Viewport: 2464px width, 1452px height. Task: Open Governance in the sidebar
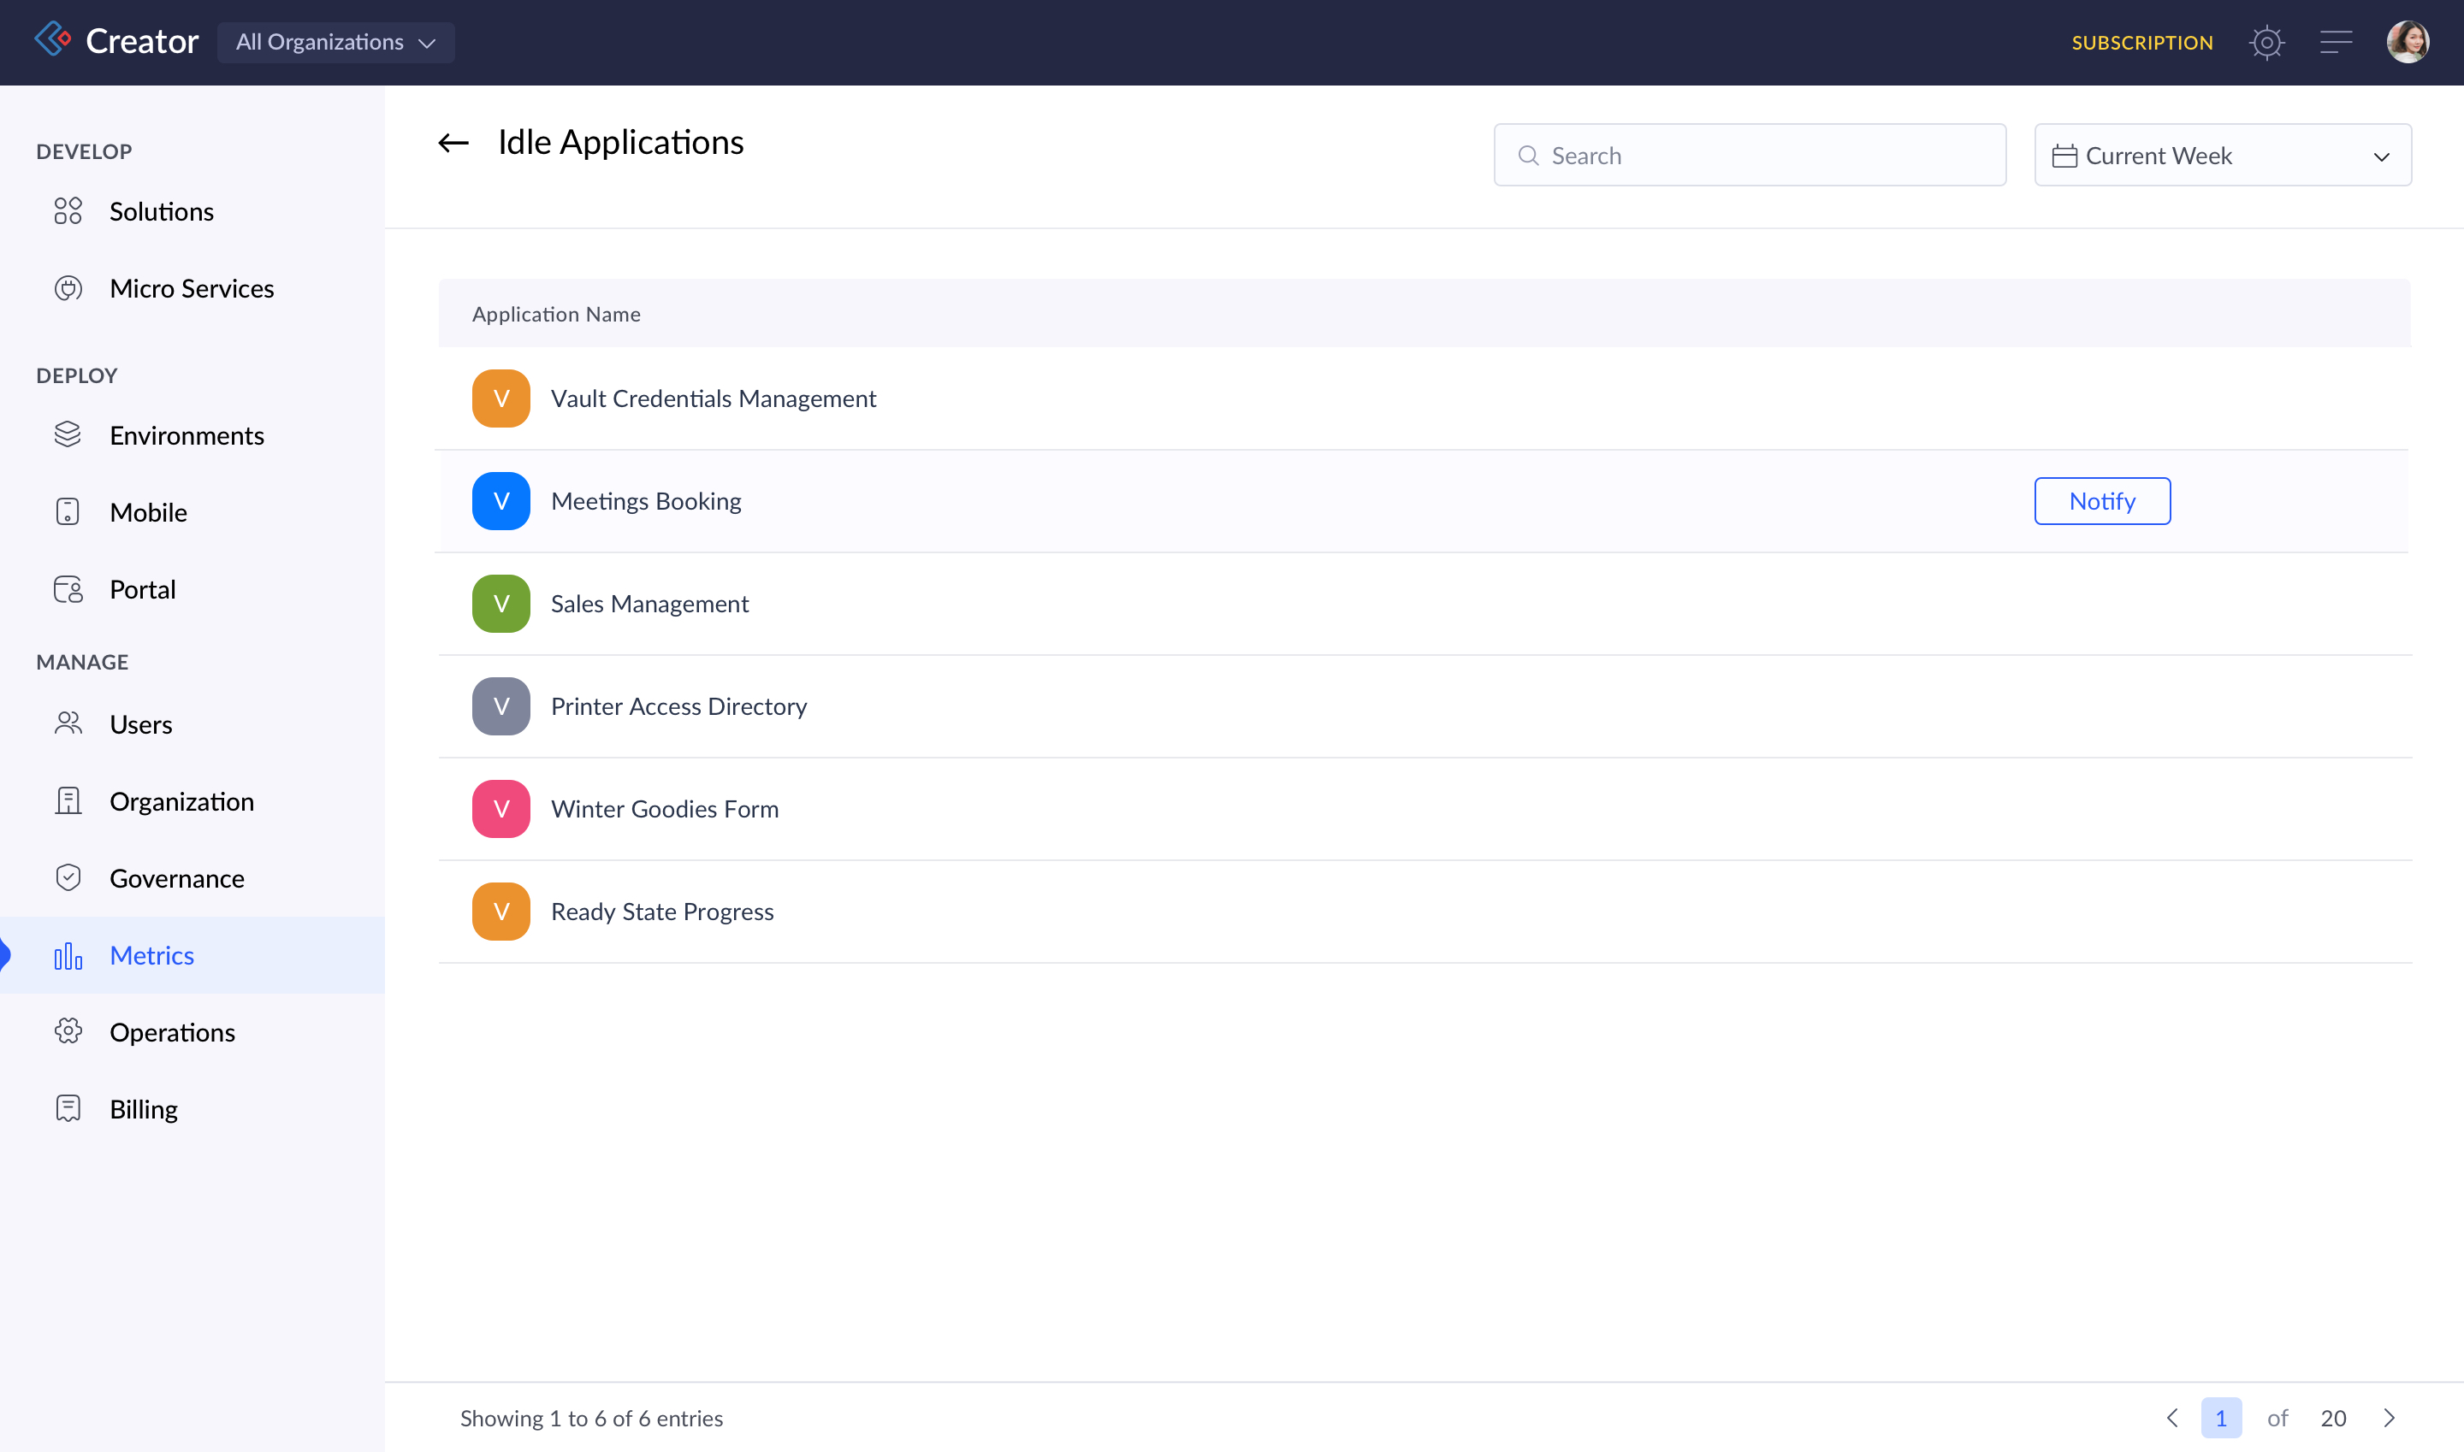(176, 877)
